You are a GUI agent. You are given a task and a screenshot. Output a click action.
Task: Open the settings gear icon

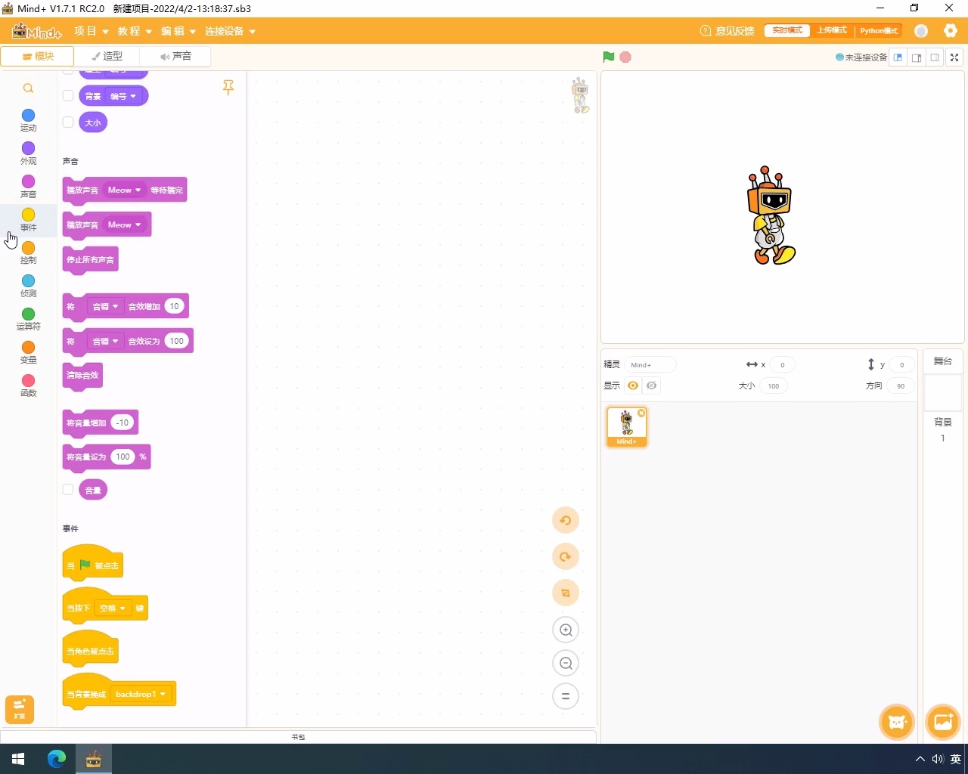pyautogui.click(x=951, y=31)
